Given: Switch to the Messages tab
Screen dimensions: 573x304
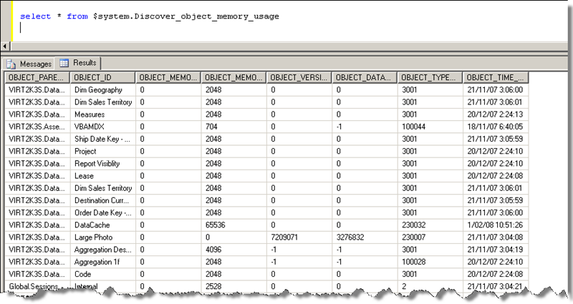Looking at the screenshot, I should 29,64.
